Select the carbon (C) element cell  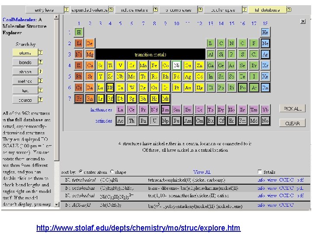coord(221,43)
